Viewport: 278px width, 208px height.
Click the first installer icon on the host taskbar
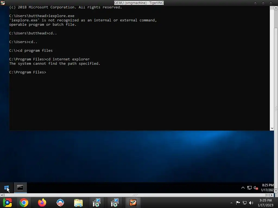click(x=97, y=203)
